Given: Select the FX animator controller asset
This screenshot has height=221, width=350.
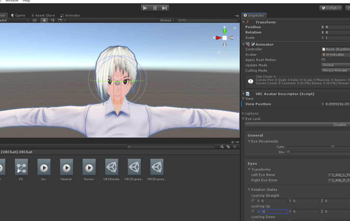Looking at the screenshot, I should pyautogui.click(x=21, y=170).
